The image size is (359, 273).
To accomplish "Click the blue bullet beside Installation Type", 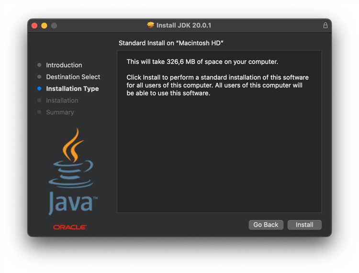I will (x=39, y=89).
